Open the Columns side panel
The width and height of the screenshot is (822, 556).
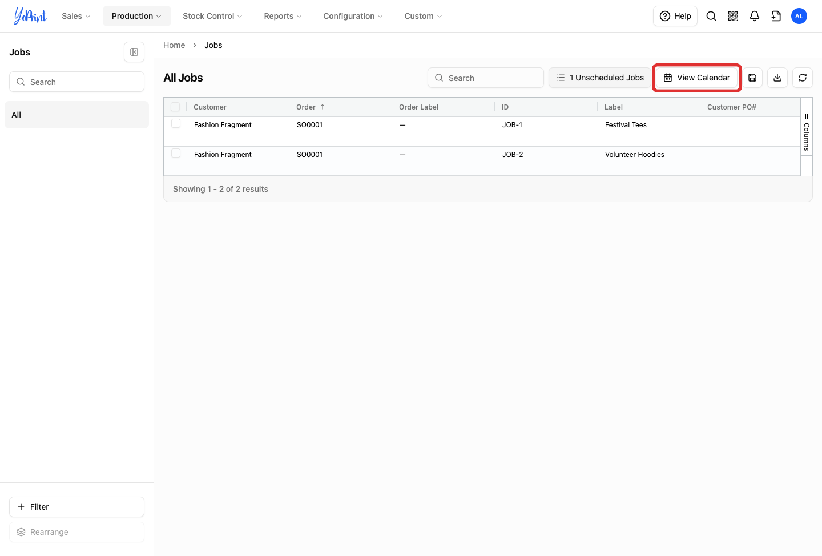tap(807, 132)
